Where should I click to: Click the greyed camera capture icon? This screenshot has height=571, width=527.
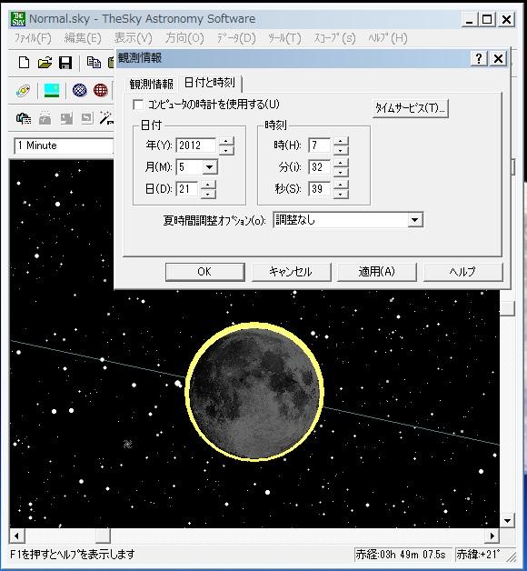(x=45, y=119)
